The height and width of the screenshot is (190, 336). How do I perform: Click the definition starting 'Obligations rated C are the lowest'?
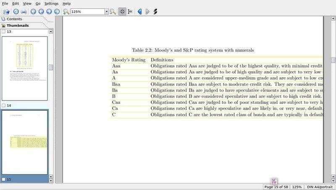click(x=236, y=115)
